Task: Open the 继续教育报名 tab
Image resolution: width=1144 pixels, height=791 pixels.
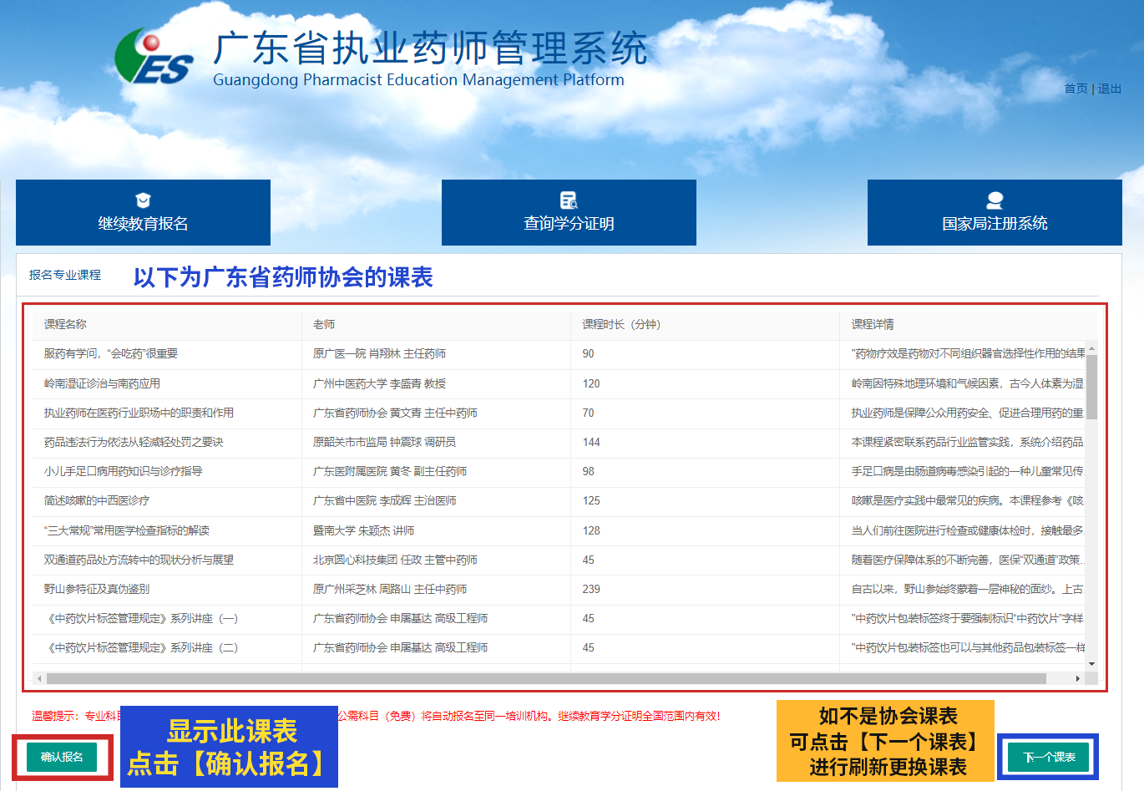Action: tap(143, 212)
